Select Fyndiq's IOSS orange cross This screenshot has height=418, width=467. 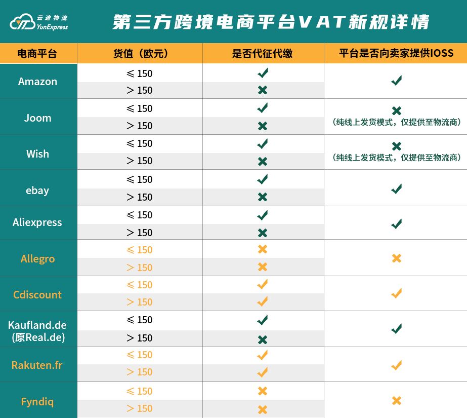(397, 400)
